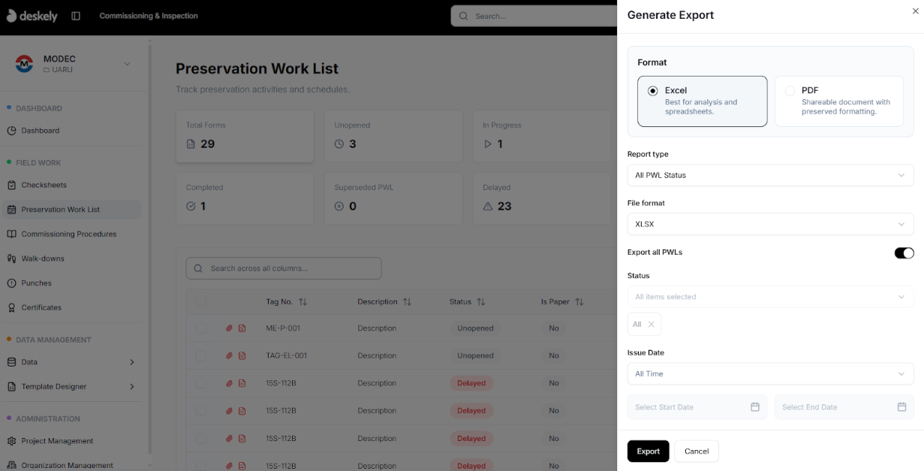Viewport: 924px width, 471px height.
Task: Click the Select Start Date calendar field
Action: (697, 406)
